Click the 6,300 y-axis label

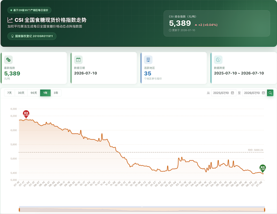pyautogui.click(x=14, y=109)
